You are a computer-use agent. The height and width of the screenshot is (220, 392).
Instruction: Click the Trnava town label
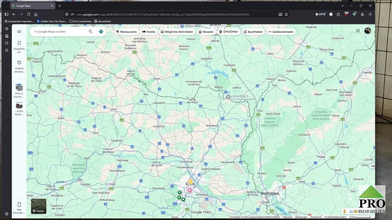pyautogui.click(x=321, y=157)
